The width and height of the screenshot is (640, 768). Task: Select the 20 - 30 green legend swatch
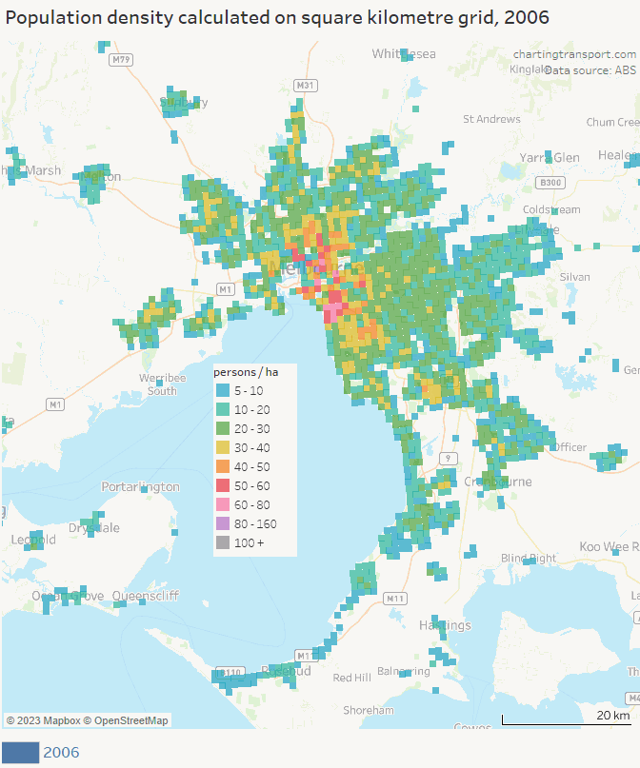[x=222, y=428]
